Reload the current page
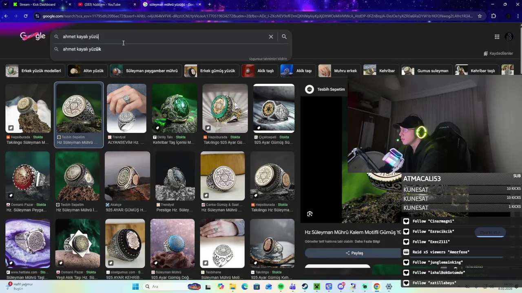The height and width of the screenshot is (293, 522). pos(26,16)
